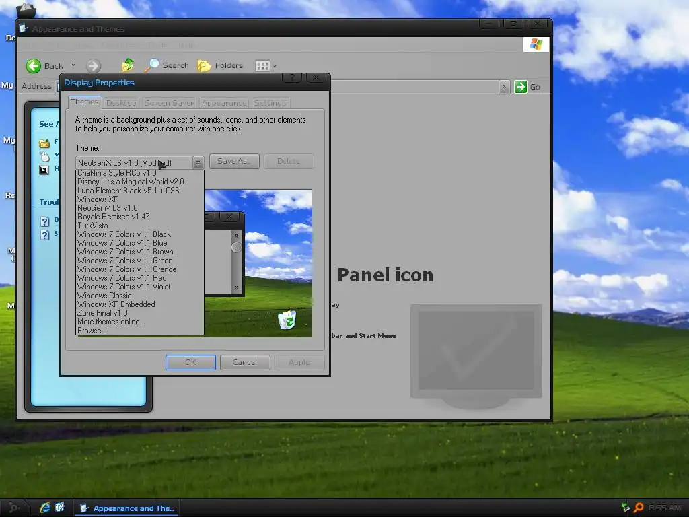Click the Fonts folder icon in See Also

tap(44, 143)
